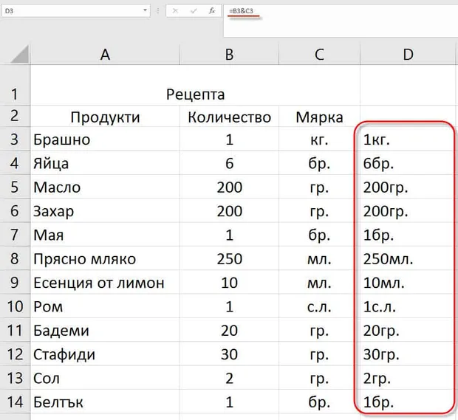458x420 pixels.
Task: Select row 14 header
Action: pyautogui.click(x=15, y=402)
